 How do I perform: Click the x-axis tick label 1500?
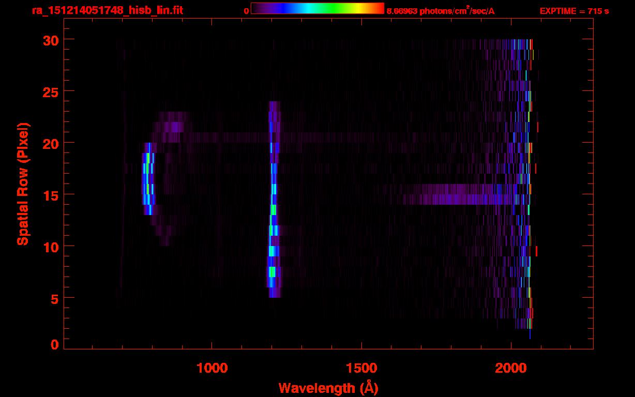point(361,368)
